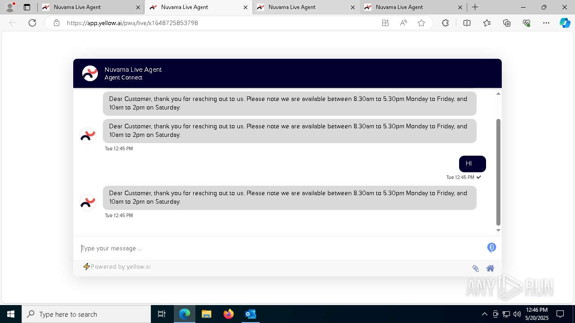Open the volume control in tray

(517, 314)
